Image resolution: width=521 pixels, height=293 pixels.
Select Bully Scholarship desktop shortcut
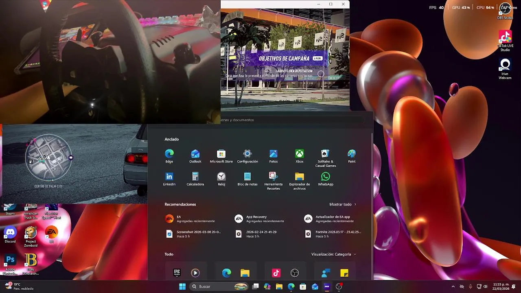click(31, 264)
